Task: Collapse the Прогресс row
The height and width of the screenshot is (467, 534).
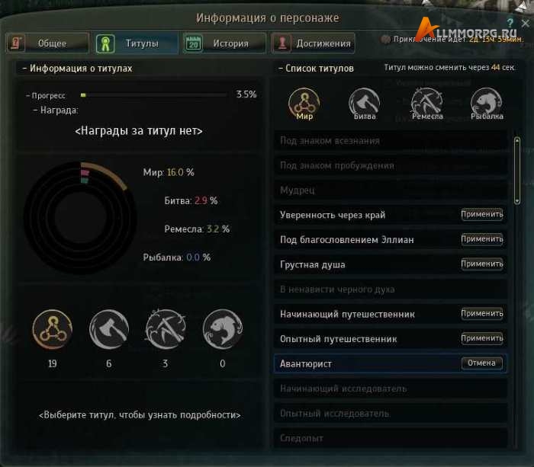Action: (x=28, y=96)
